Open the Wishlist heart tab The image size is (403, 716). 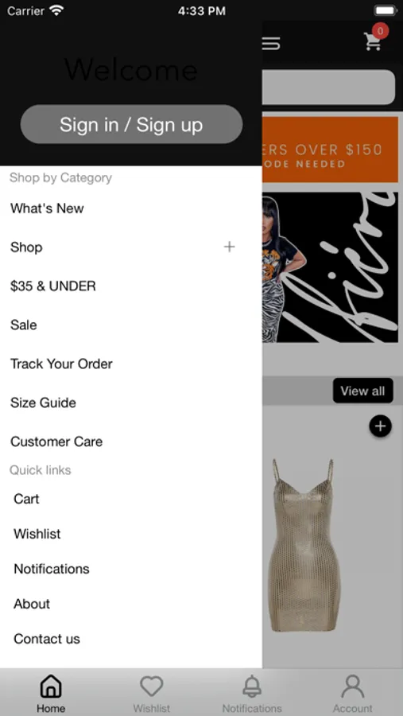(x=152, y=687)
